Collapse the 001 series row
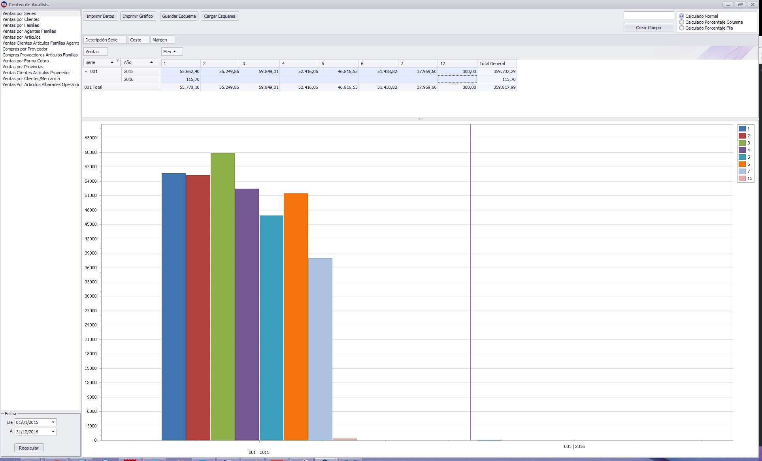This screenshot has width=762, height=461. coord(86,71)
